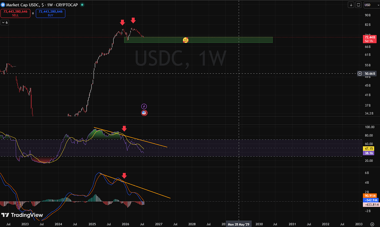Click the USDC coin logo icon
The image size is (380, 227).
tap(3, 4)
